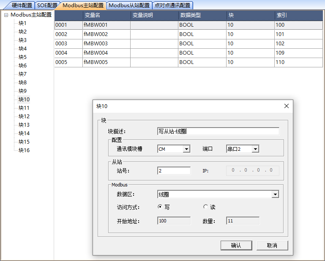The image size is (325, 261).
Task: Click row number 0001
Action: point(68,25)
